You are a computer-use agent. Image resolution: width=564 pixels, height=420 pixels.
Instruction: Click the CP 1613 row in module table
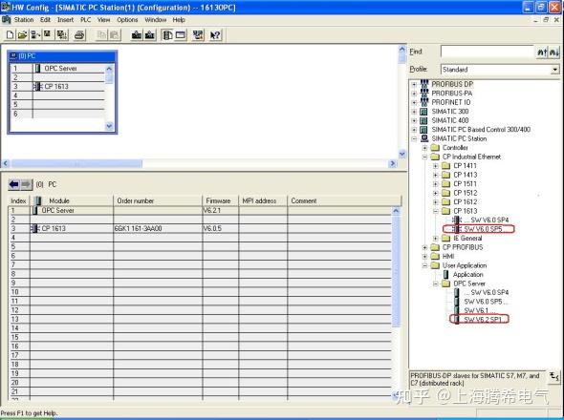click(x=200, y=228)
